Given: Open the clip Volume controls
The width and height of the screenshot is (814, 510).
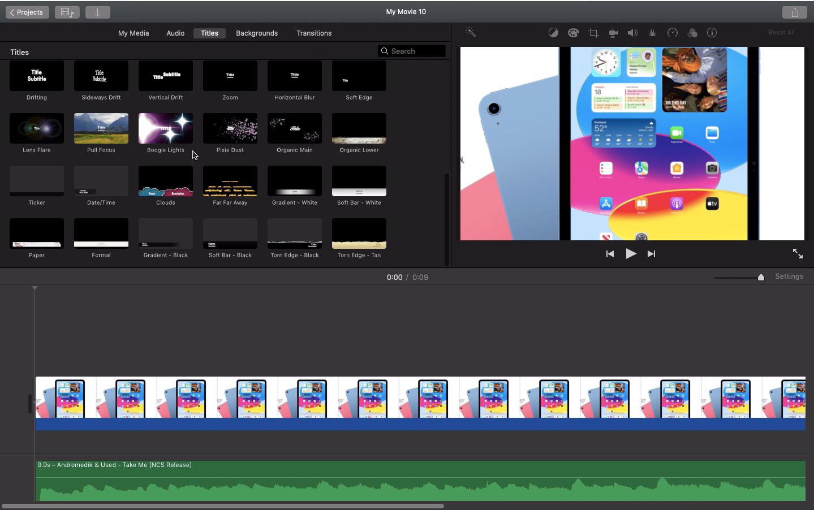Looking at the screenshot, I should [x=632, y=32].
